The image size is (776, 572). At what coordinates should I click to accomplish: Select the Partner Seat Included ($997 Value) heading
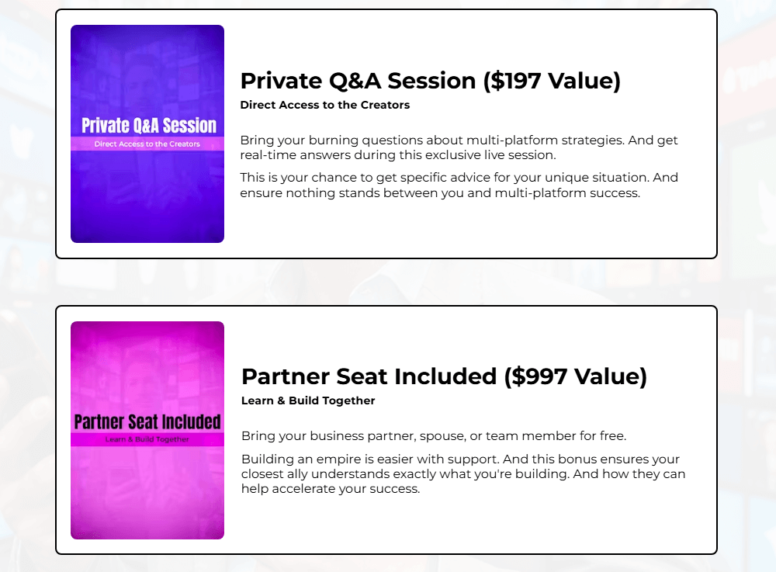(x=444, y=376)
